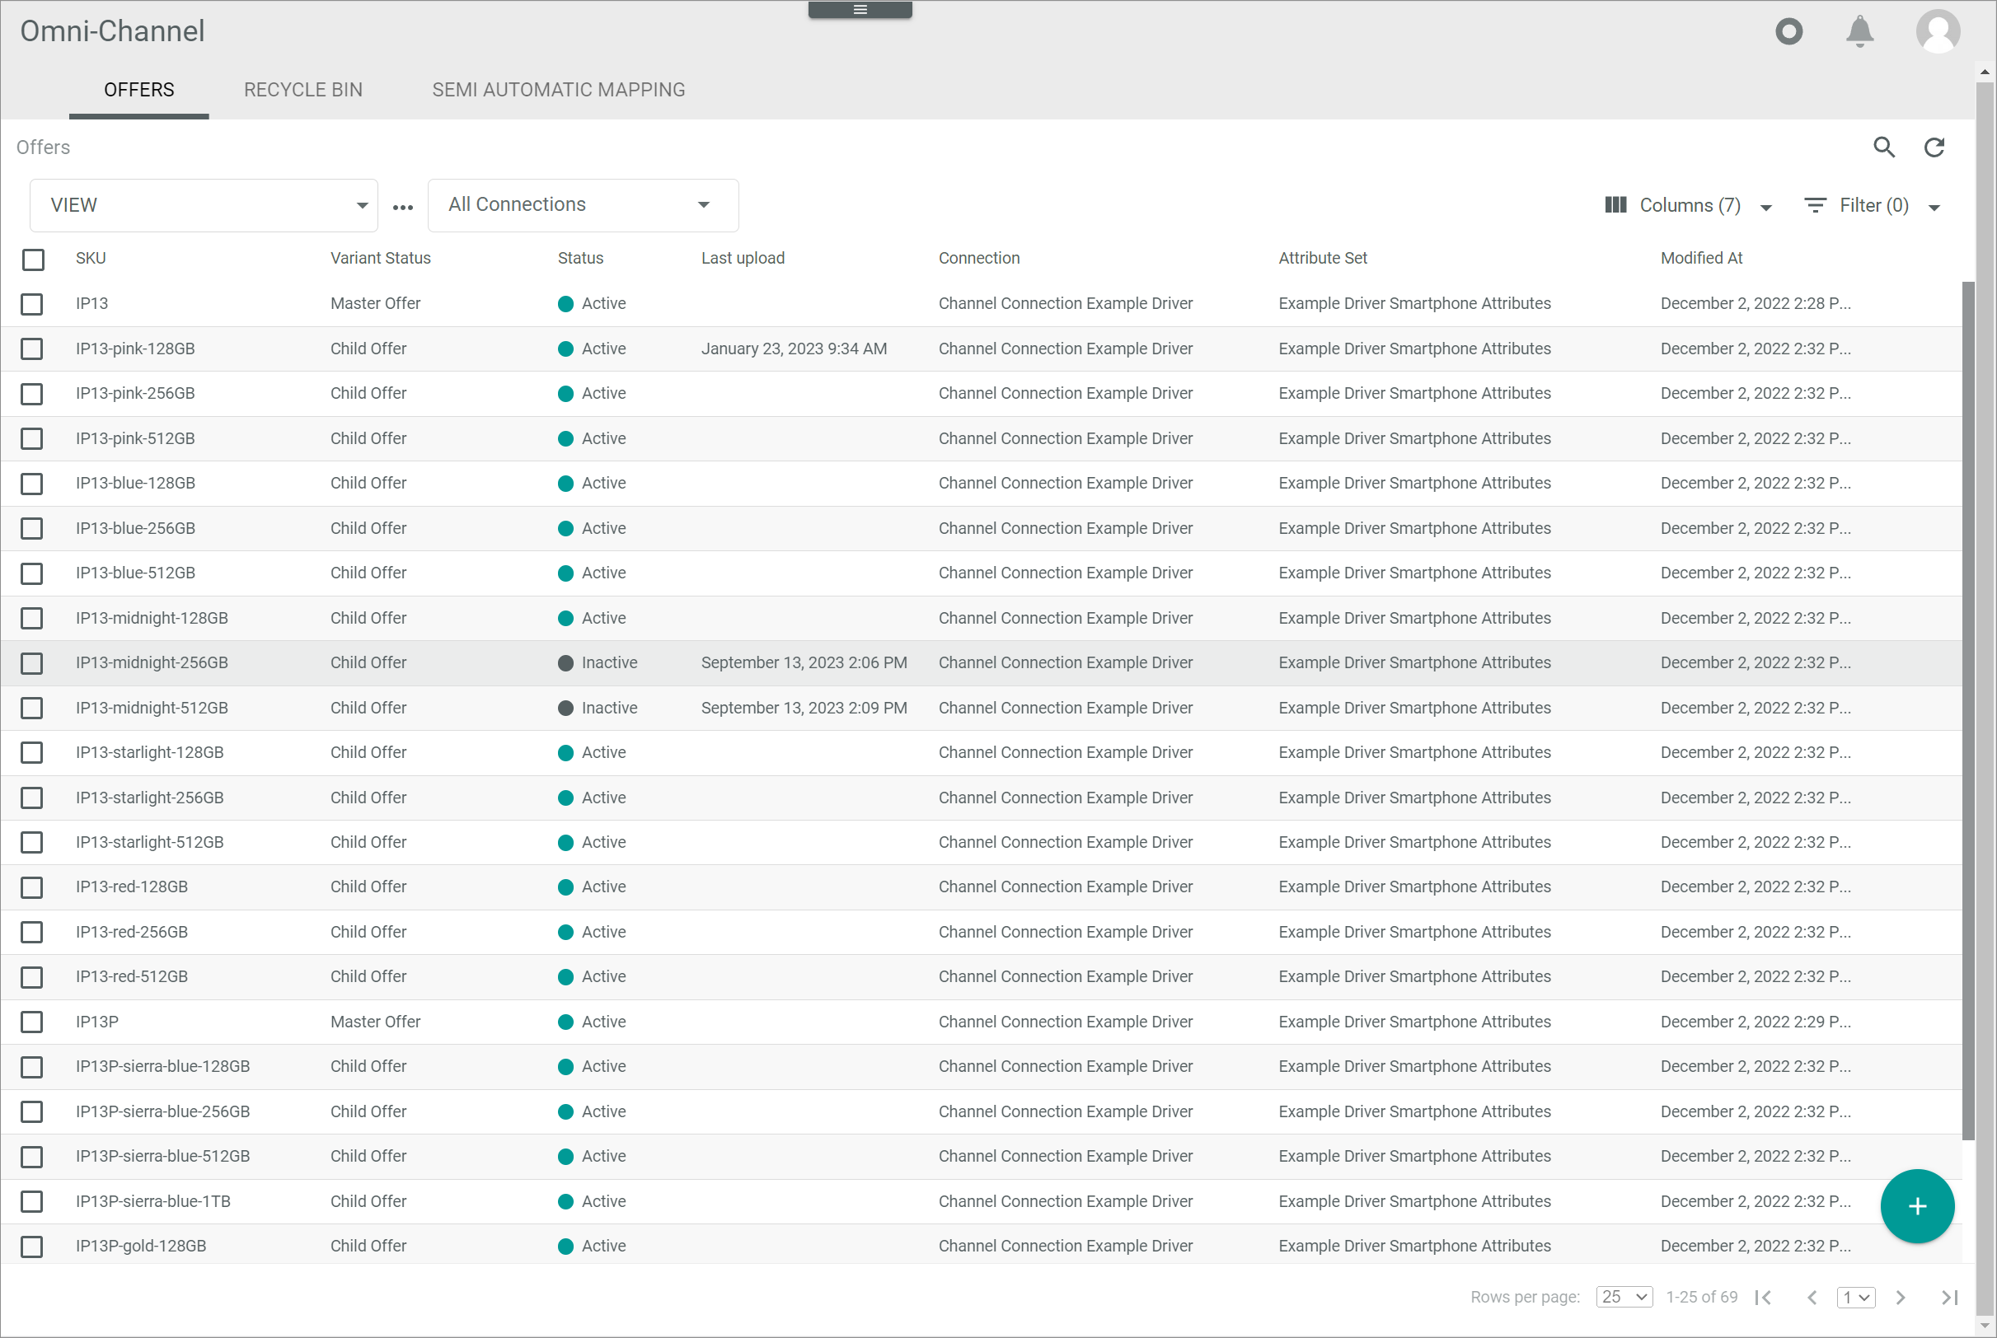Expand the Columns (7) dropdown arrow
This screenshot has width=1997, height=1338.
pos(1765,208)
